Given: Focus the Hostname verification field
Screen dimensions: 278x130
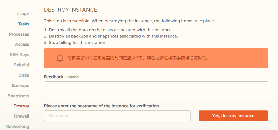Looking at the screenshot, I should click(x=117, y=116).
